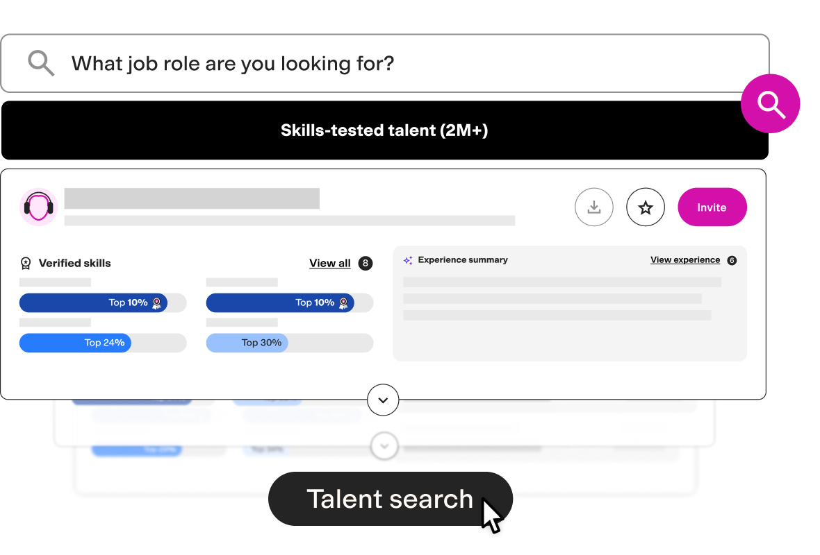This screenshot has width=820, height=555.
Task: Click the gray magnifier icon in search field
Action: pyautogui.click(x=41, y=63)
